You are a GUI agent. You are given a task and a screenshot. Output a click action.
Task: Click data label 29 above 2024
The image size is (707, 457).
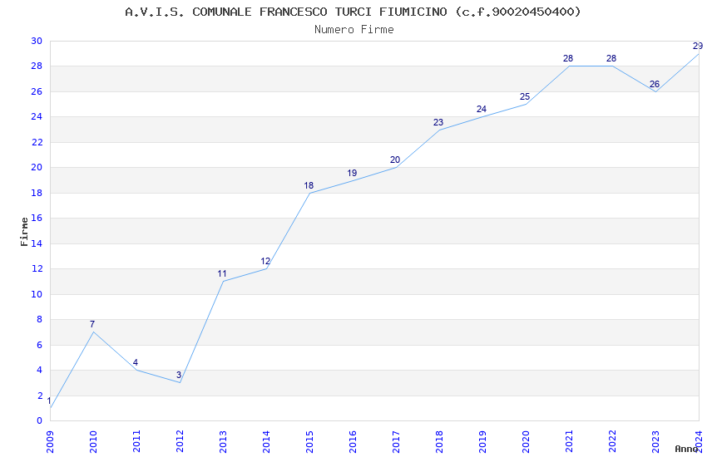click(x=698, y=46)
